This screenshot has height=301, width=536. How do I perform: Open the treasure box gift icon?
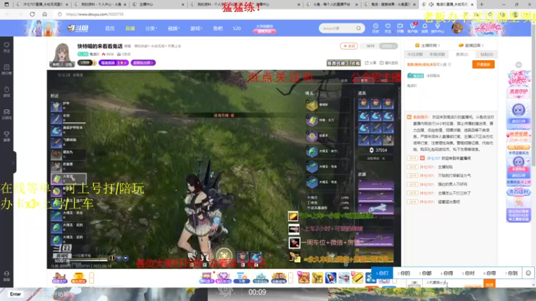(206, 278)
